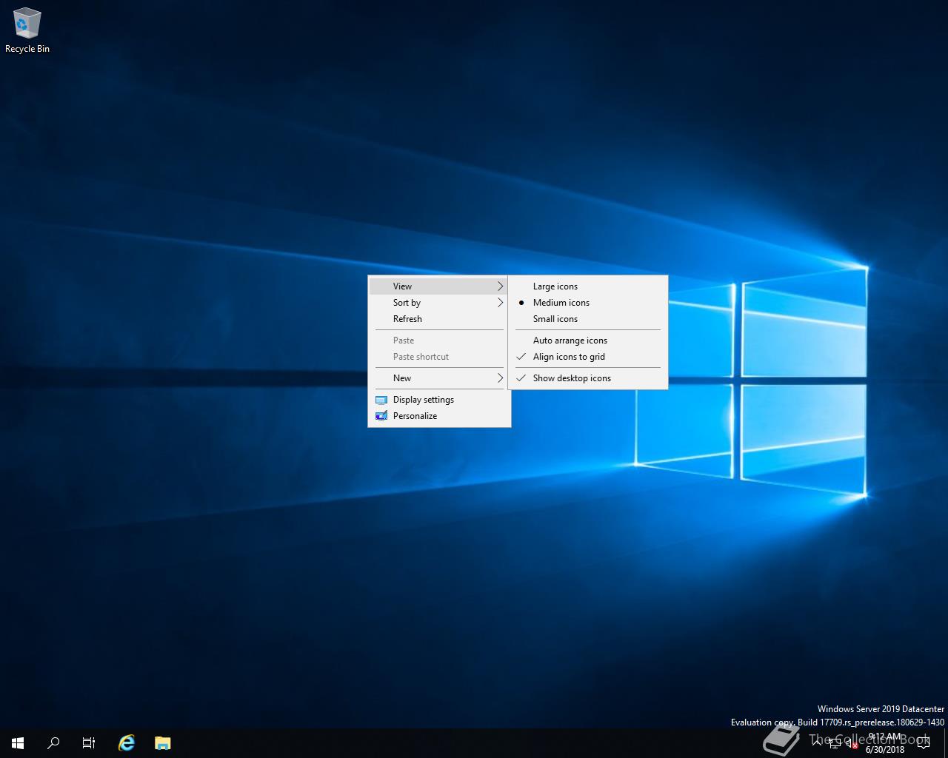Screen dimensions: 948x758
Task: Open the Action Center notifications icon
Action: [x=923, y=743]
